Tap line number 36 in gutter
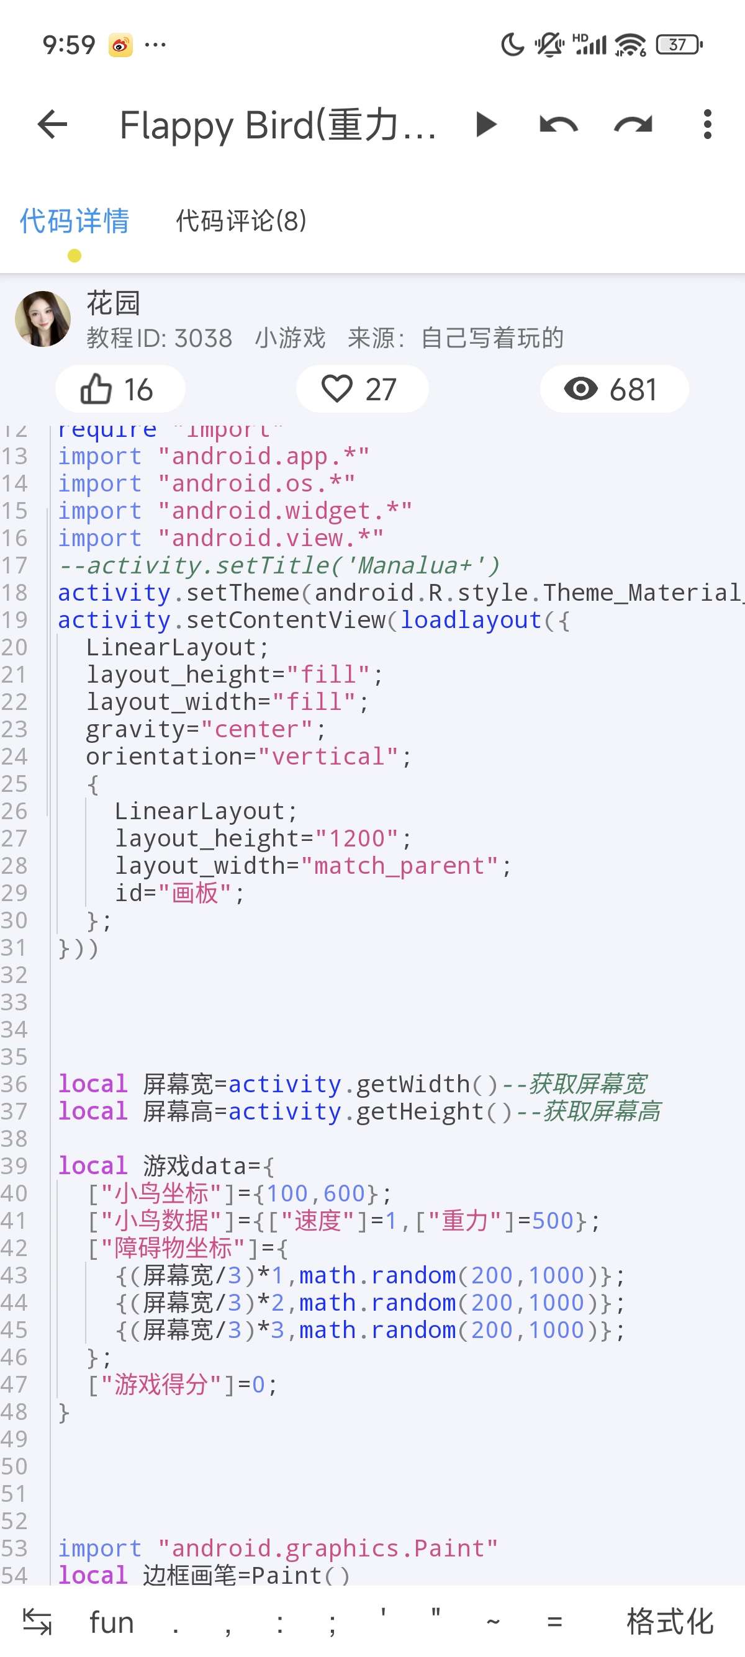The height and width of the screenshot is (1657, 745). pos(14,1085)
